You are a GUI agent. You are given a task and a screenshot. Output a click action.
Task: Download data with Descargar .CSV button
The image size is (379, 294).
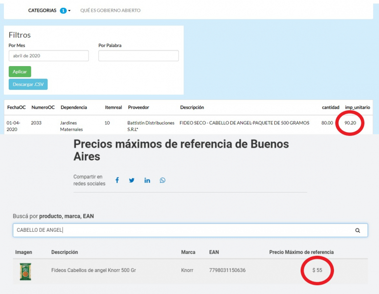coord(28,84)
